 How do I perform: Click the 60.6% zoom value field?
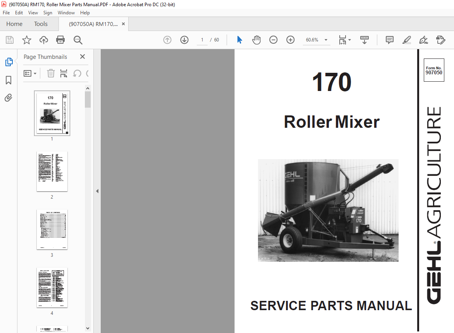point(312,40)
